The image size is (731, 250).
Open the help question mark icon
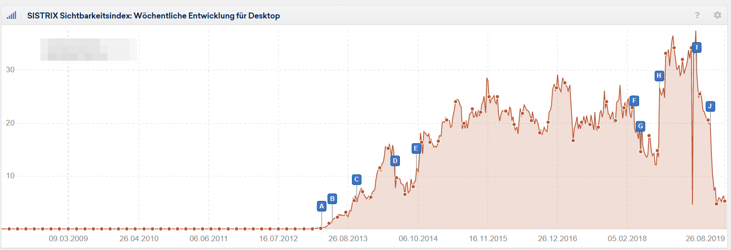pyautogui.click(x=697, y=15)
